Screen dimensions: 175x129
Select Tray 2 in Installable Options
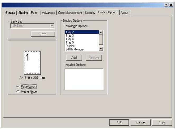pyautogui.click(x=82, y=32)
